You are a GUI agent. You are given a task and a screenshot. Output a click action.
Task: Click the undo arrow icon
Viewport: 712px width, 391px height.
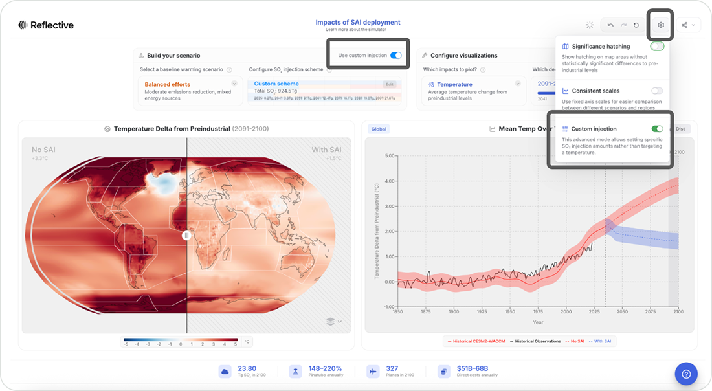click(610, 25)
